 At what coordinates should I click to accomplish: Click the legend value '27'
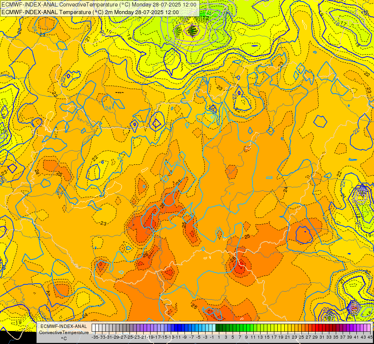pyautogui.click(x=308, y=337)
